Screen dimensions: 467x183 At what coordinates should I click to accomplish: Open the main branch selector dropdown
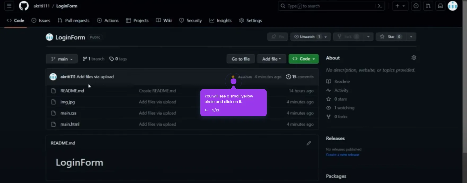tap(62, 59)
